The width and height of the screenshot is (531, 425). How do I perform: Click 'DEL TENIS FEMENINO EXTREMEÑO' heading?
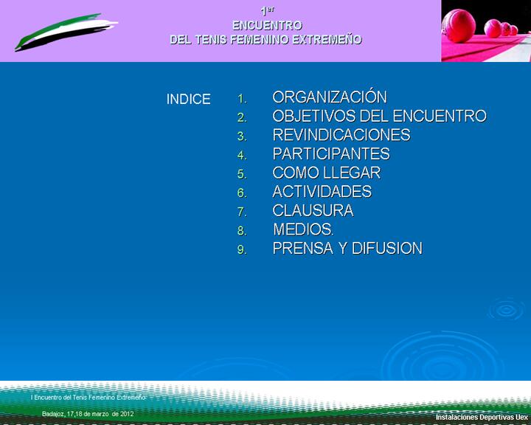click(x=265, y=39)
